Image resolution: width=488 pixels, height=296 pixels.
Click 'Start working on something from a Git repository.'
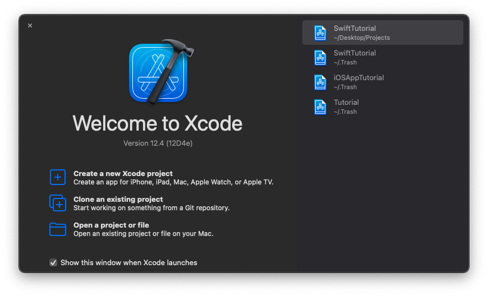[x=151, y=207]
